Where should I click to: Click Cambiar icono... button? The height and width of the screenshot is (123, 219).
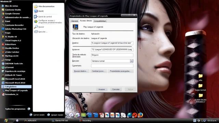click(99, 71)
